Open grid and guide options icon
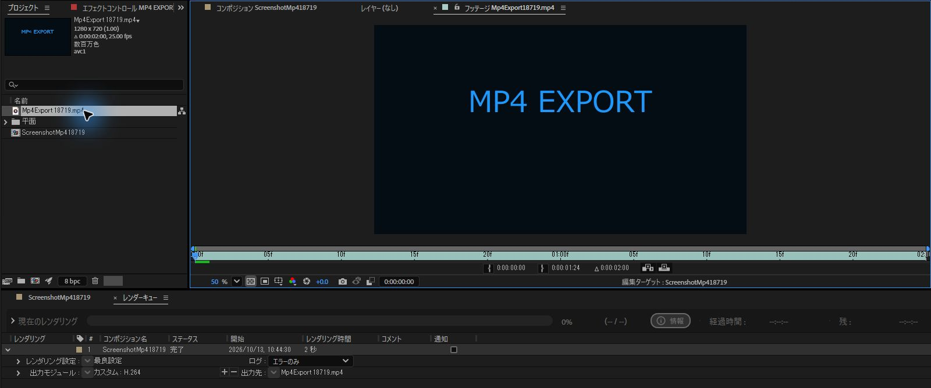This screenshot has width=931, height=388. [x=279, y=281]
